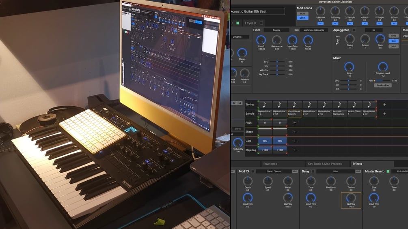
Task: Click the Mixer Vel slider
Action: (349, 85)
